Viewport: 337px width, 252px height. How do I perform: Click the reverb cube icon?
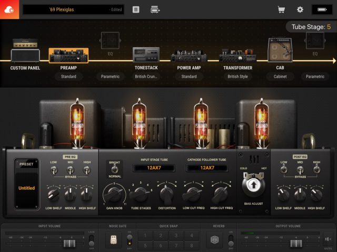pyautogui.click(x=214, y=239)
